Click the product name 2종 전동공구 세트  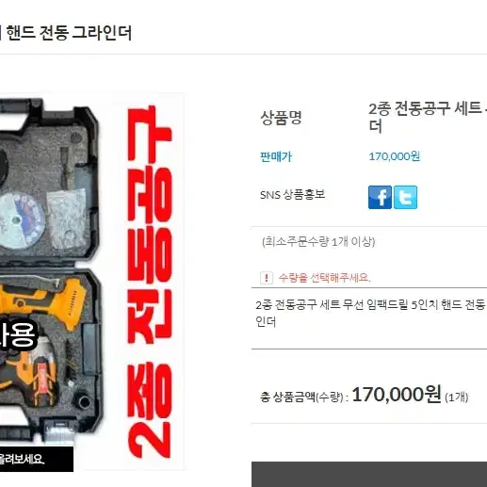[425, 108]
